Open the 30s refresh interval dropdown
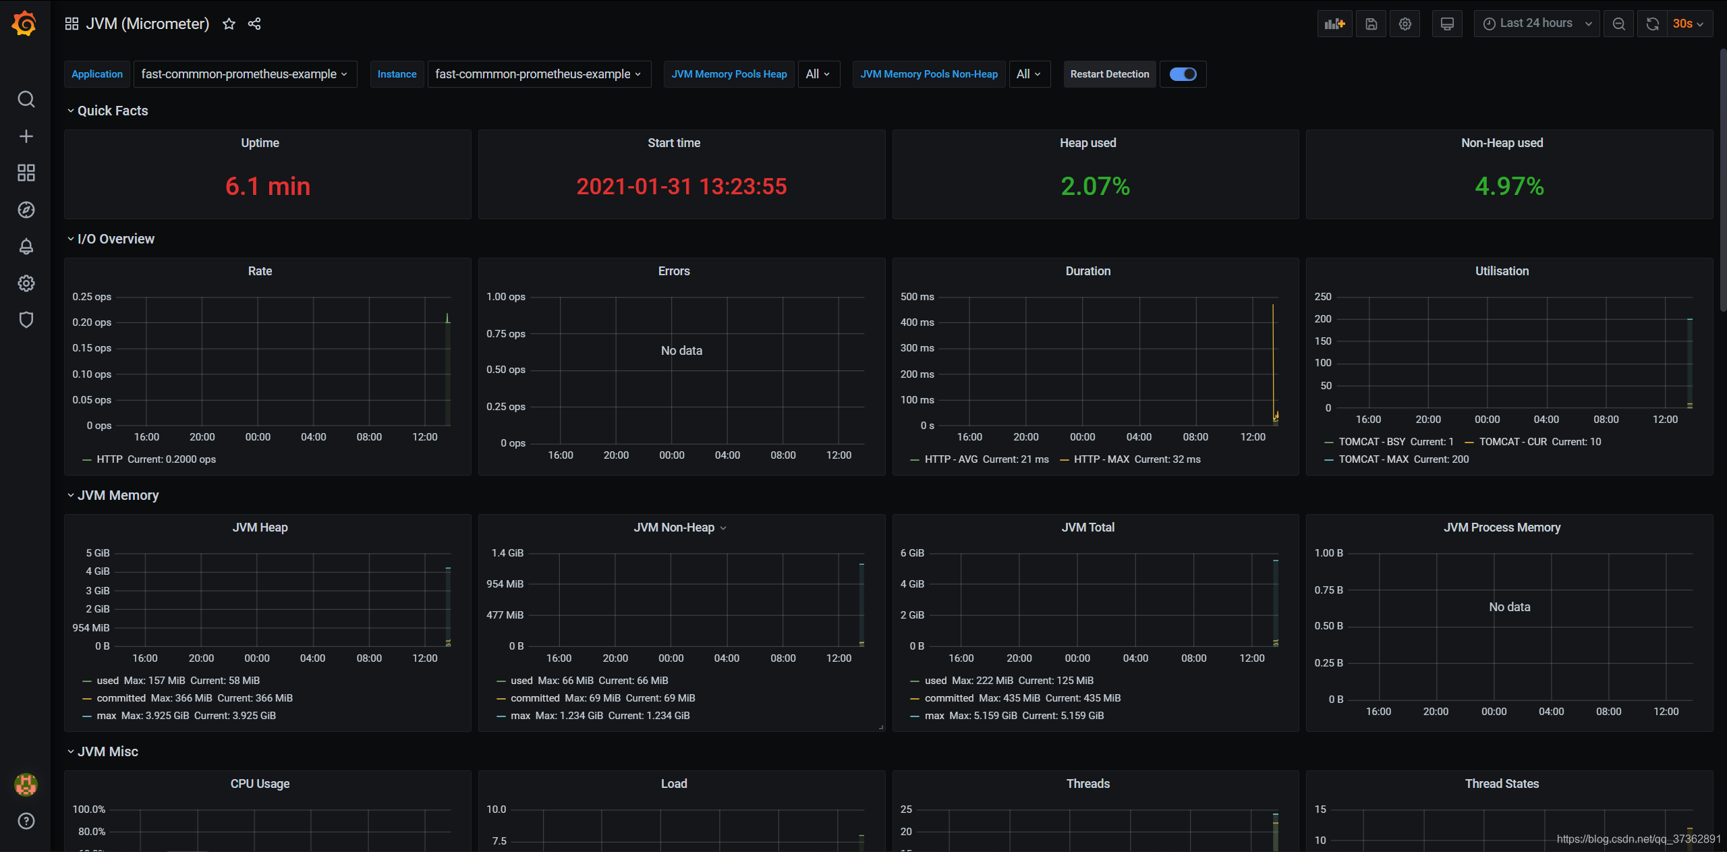The height and width of the screenshot is (852, 1727). 1689,24
